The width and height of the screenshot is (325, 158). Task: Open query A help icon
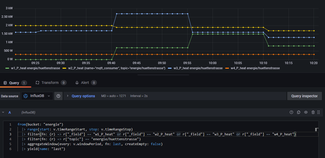point(291,112)
